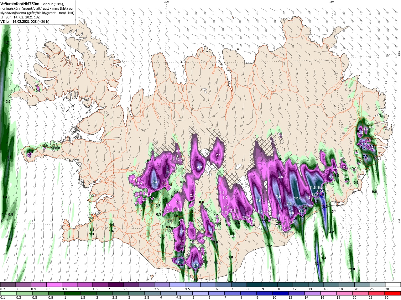Click the bright pink 0.5–0.8 snow legend swatch
The image size is (401, 300).
tap(54, 285)
